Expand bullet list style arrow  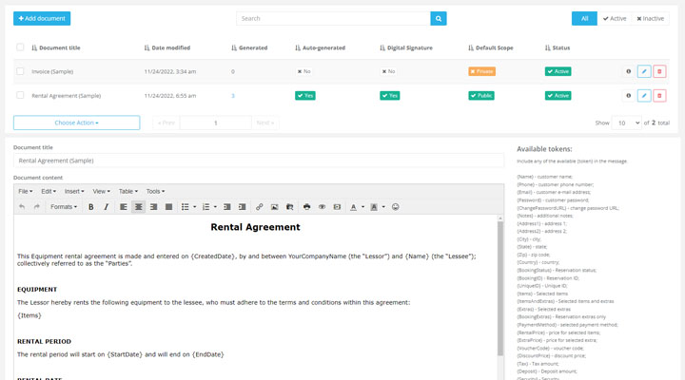[194, 207]
